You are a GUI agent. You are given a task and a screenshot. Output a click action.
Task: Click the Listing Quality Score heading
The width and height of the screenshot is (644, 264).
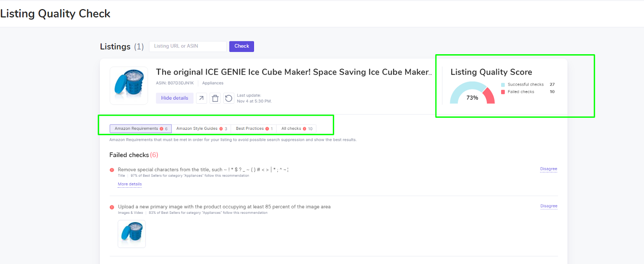[x=491, y=72]
